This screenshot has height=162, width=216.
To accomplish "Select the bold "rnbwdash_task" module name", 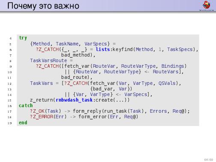I will tap(74, 100).
